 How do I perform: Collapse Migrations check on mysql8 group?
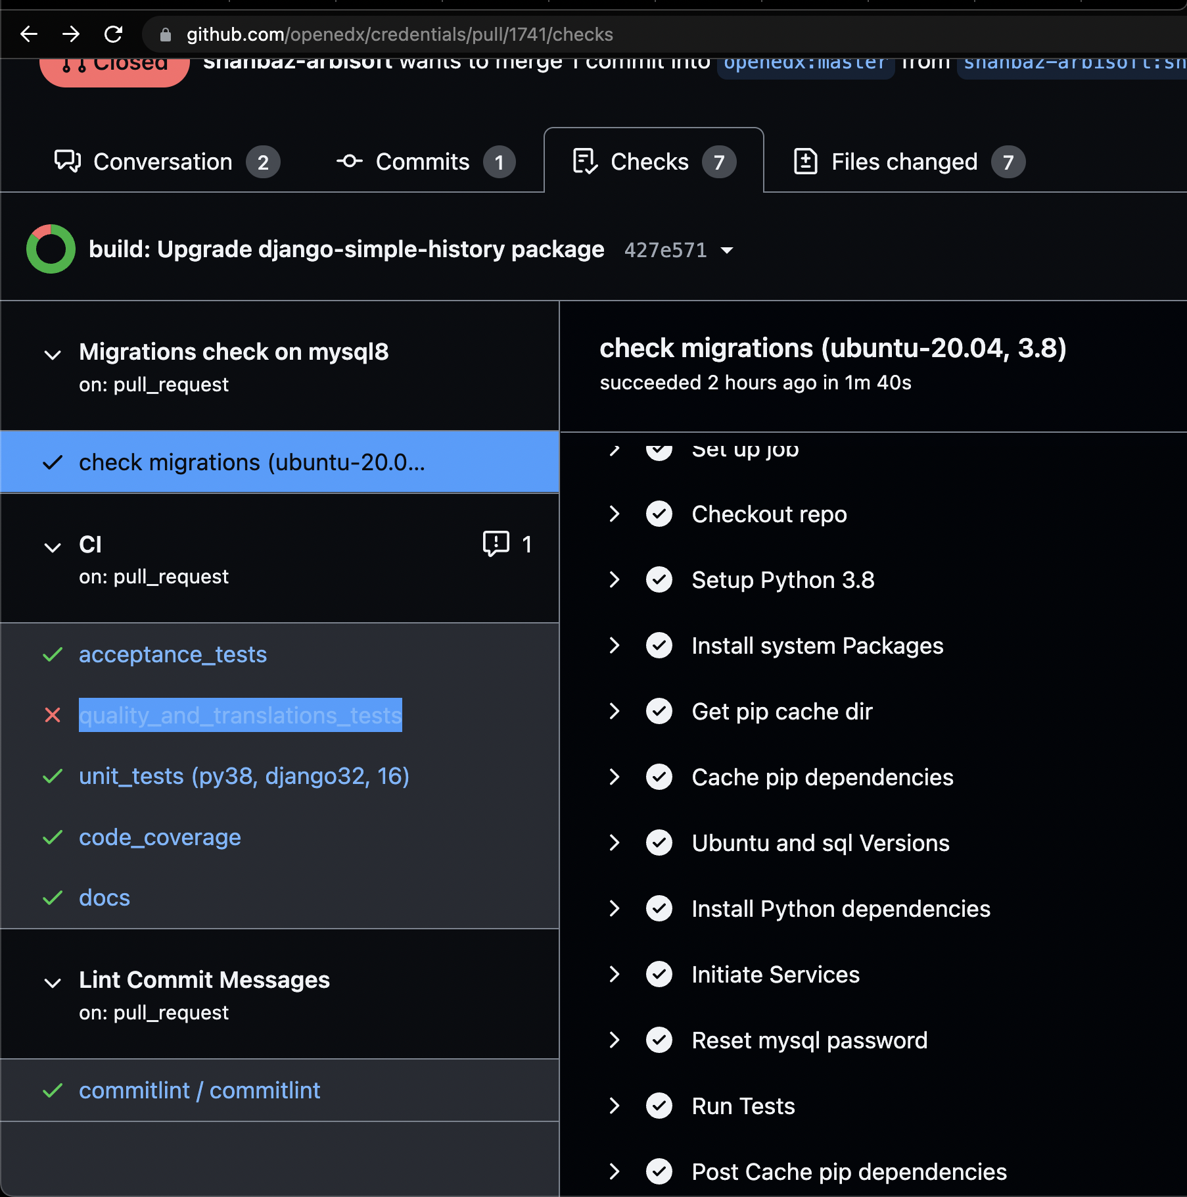pyautogui.click(x=53, y=355)
